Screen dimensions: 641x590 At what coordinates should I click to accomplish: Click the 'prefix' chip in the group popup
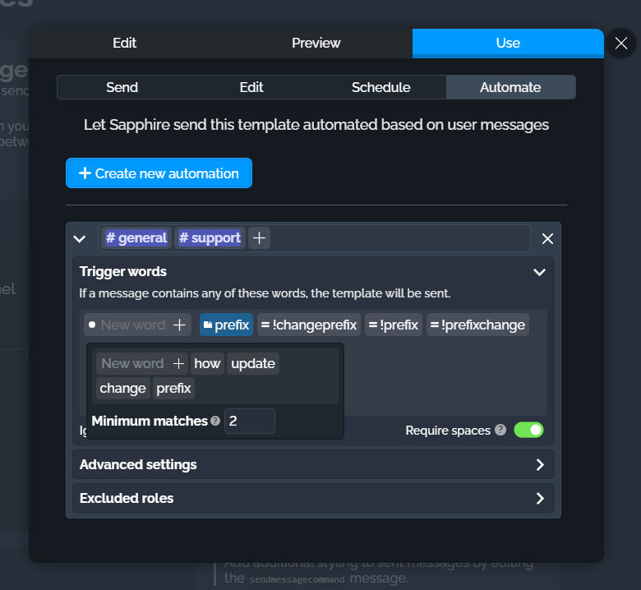coord(173,388)
